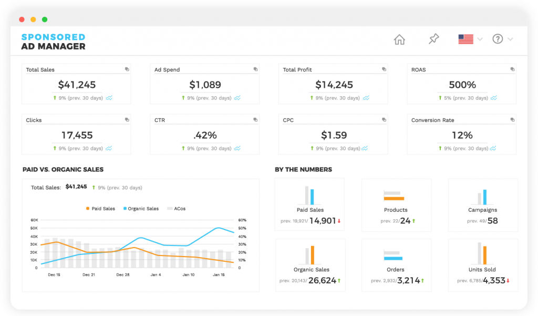Open the language dropdown next to the flag
538x316 pixels.
(x=479, y=39)
